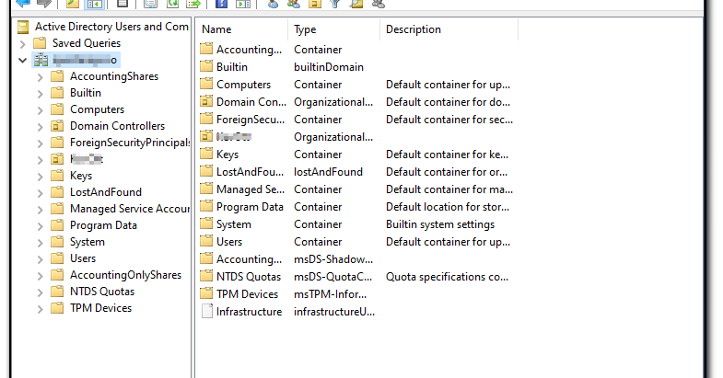Click the Program Data folder icon in list
723x378 pixels.
pos(206,206)
